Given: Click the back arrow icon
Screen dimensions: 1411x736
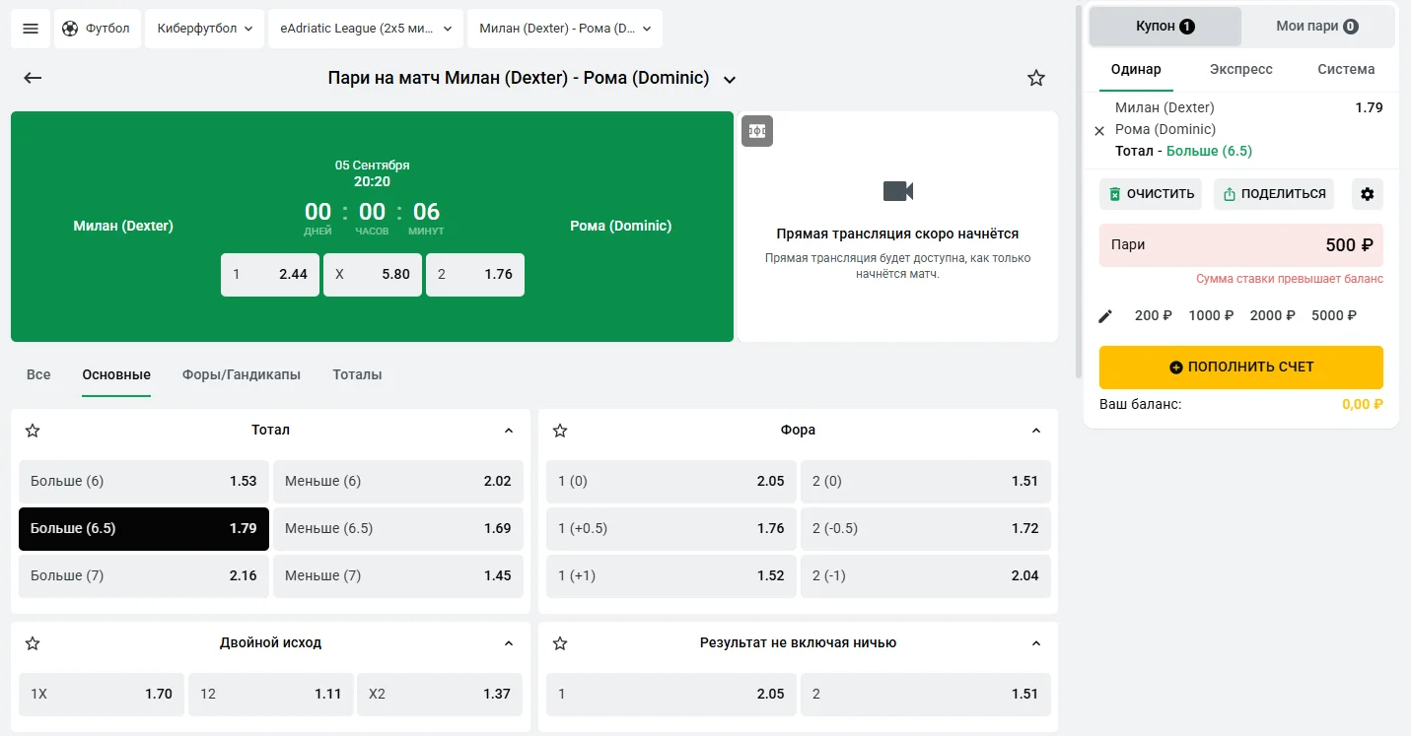Looking at the screenshot, I should (33, 78).
